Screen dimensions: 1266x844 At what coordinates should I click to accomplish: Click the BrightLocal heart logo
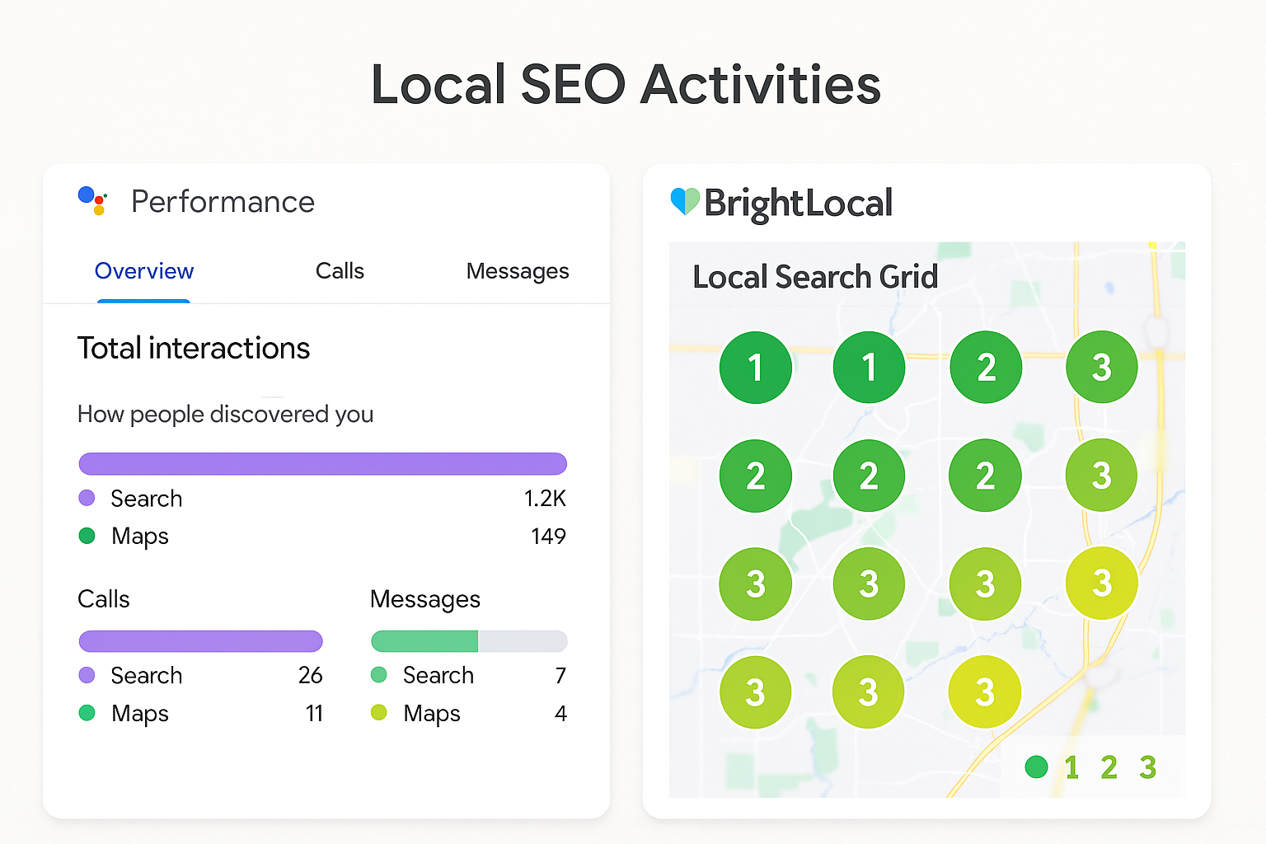click(x=685, y=201)
